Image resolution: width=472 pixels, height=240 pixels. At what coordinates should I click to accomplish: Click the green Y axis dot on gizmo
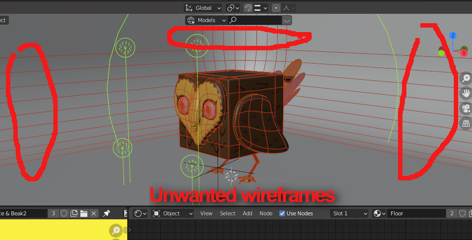point(441,53)
